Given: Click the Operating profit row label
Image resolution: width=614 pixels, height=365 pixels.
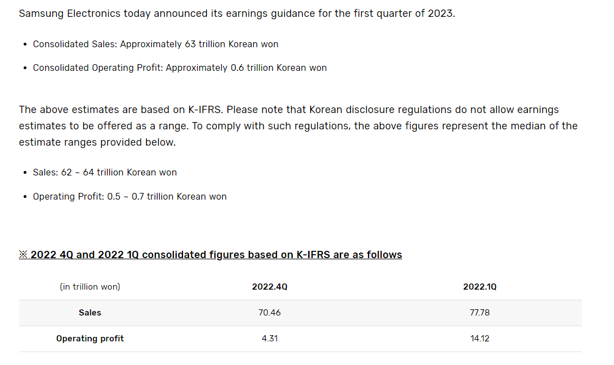Looking at the screenshot, I should tap(89, 339).
